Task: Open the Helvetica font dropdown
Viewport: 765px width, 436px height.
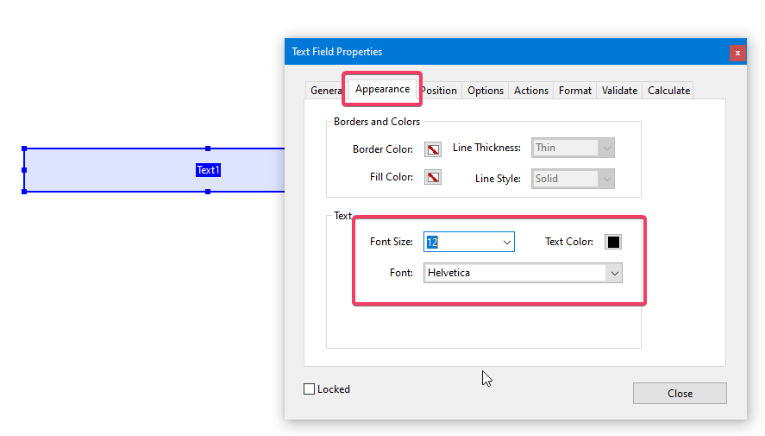Action: click(x=523, y=273)
